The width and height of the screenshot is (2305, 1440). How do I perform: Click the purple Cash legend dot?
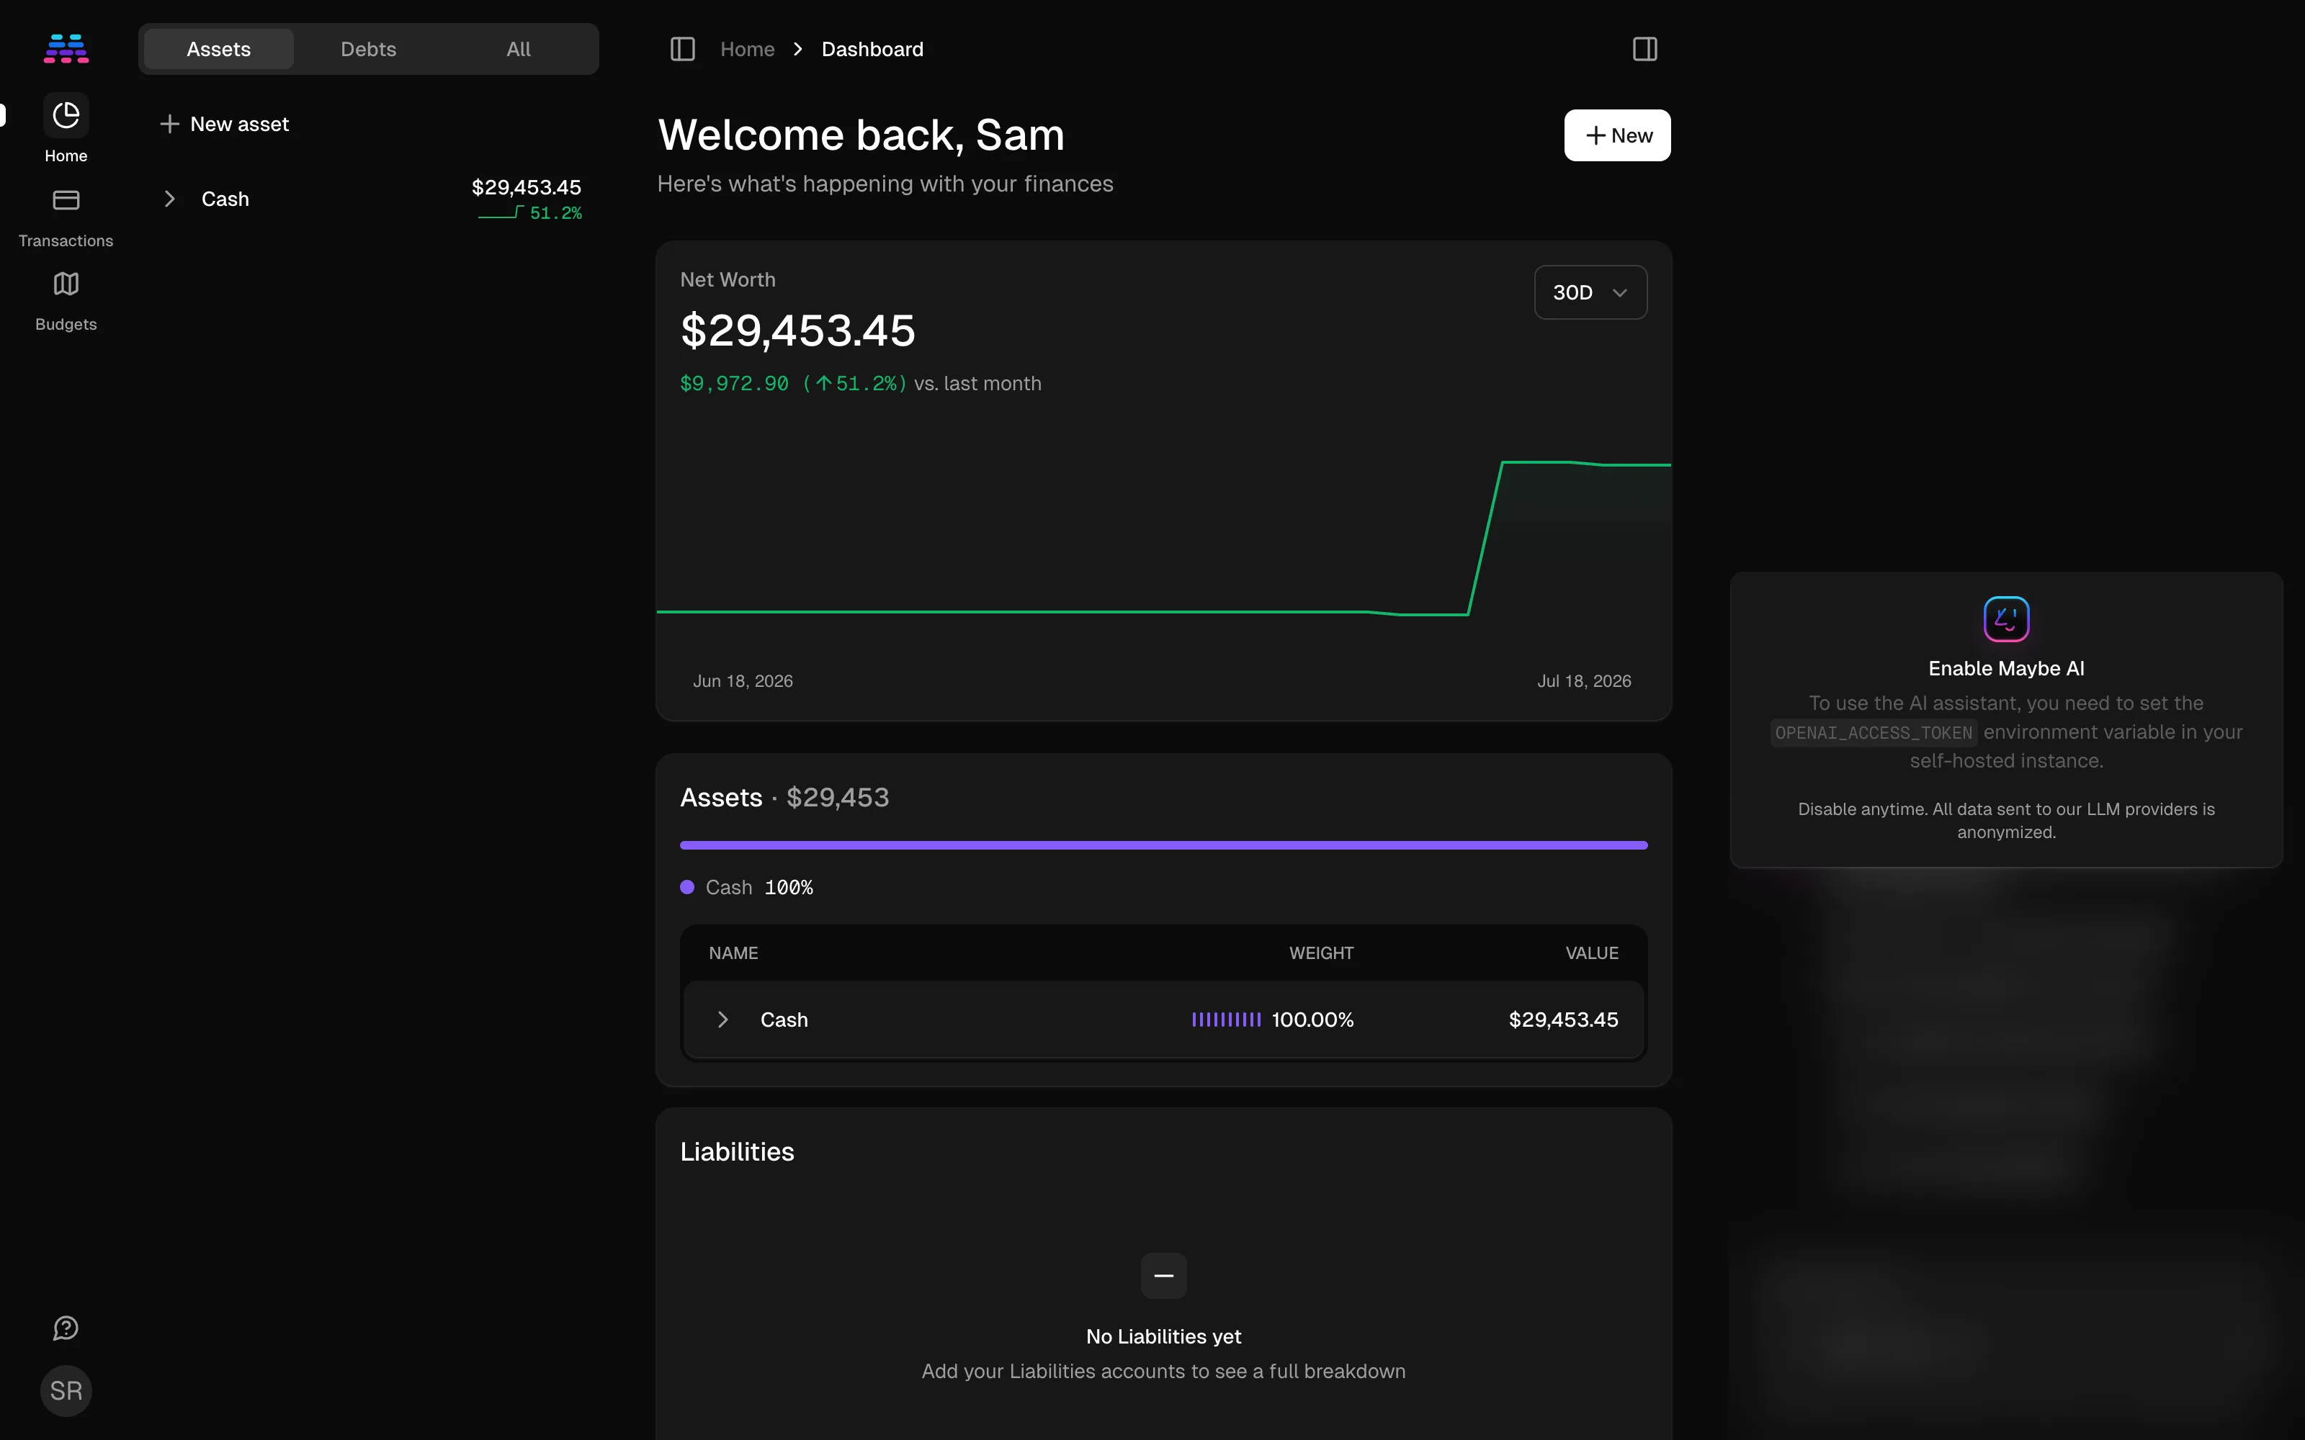pos(686,888)
